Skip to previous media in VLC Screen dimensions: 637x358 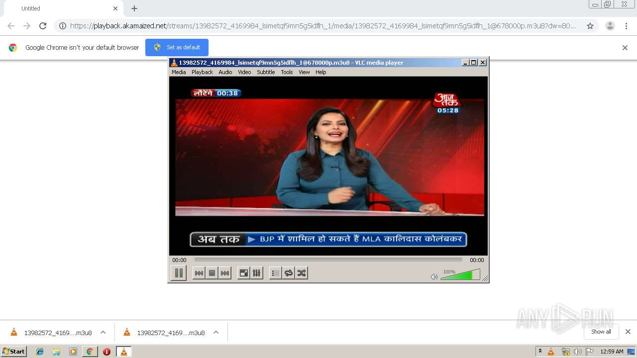[199, 273]
